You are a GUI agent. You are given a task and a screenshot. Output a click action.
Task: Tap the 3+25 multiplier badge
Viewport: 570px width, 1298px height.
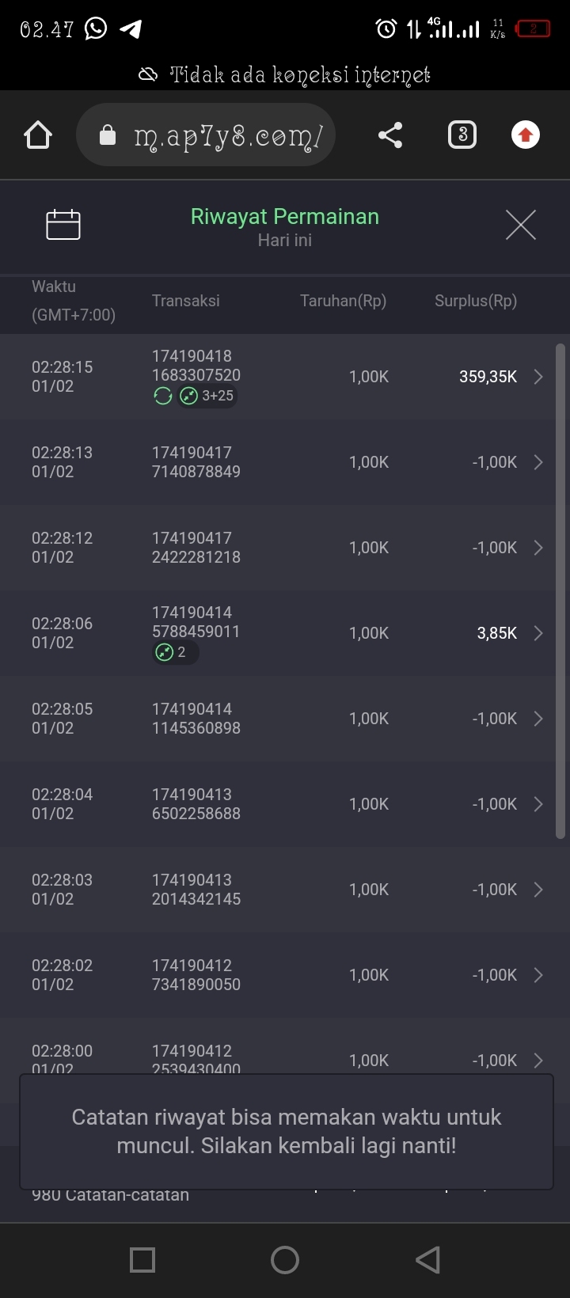[x=208, y=396]
